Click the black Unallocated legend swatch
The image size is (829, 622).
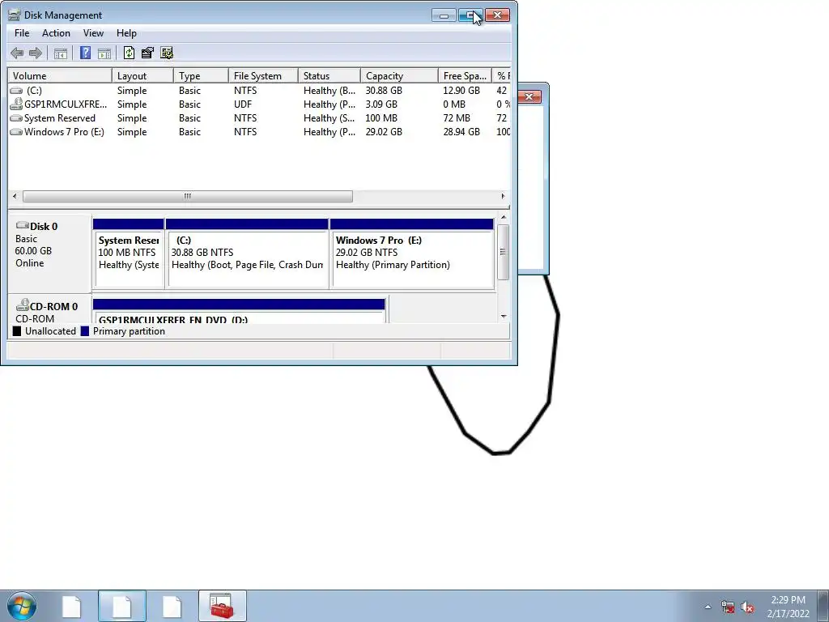click(x=17, y=331)
